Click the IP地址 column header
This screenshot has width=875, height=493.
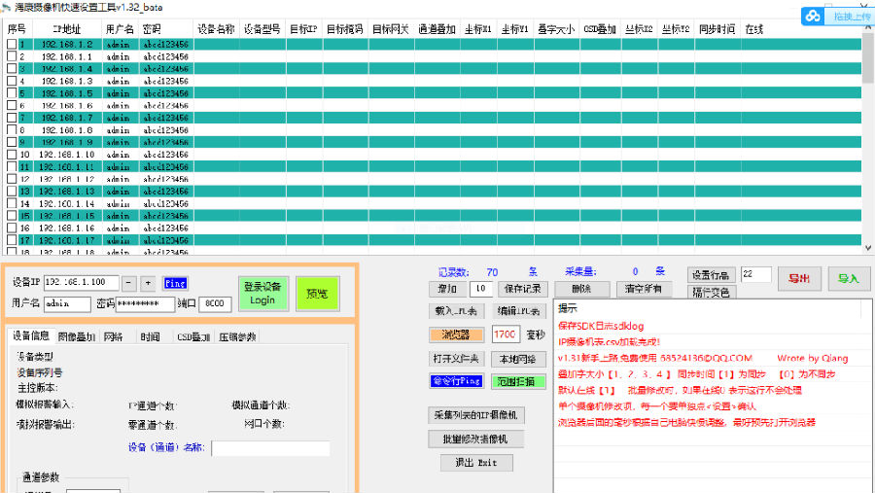coord(66,29)
